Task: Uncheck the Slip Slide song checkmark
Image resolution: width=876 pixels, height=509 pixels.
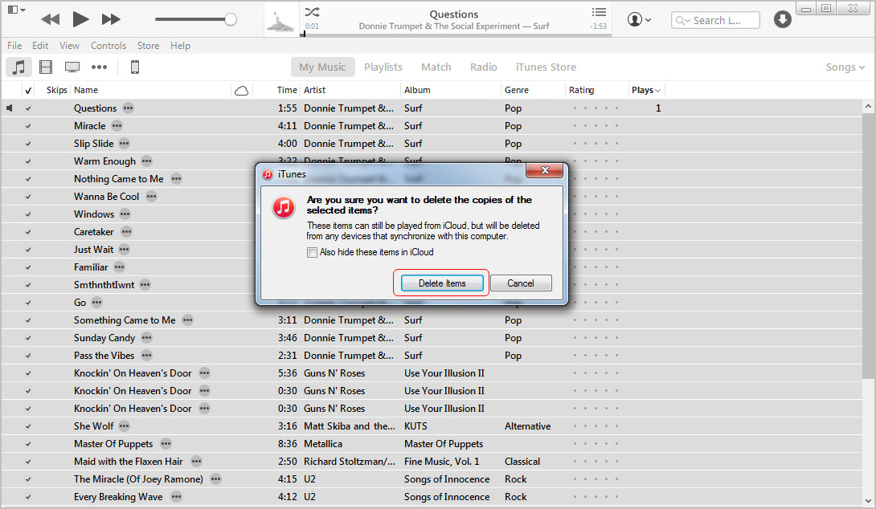Action: (28, 144)
